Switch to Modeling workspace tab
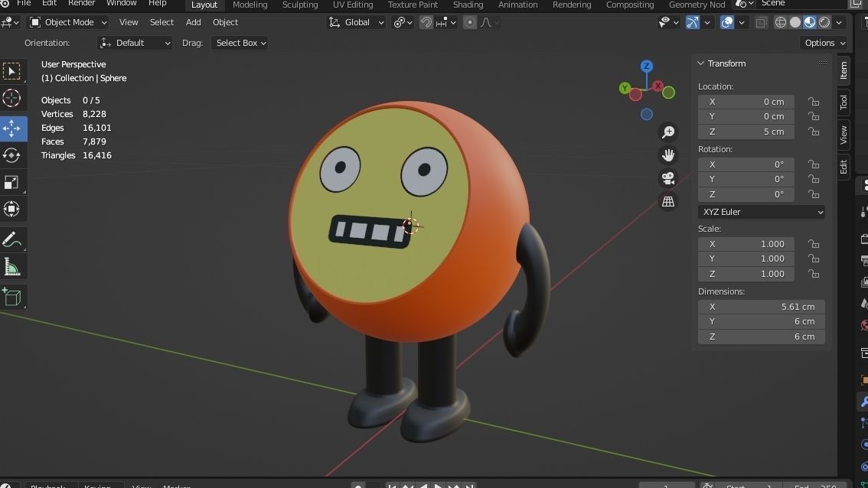868x488 pixels. pyautogui.click(x=250, y=5)
